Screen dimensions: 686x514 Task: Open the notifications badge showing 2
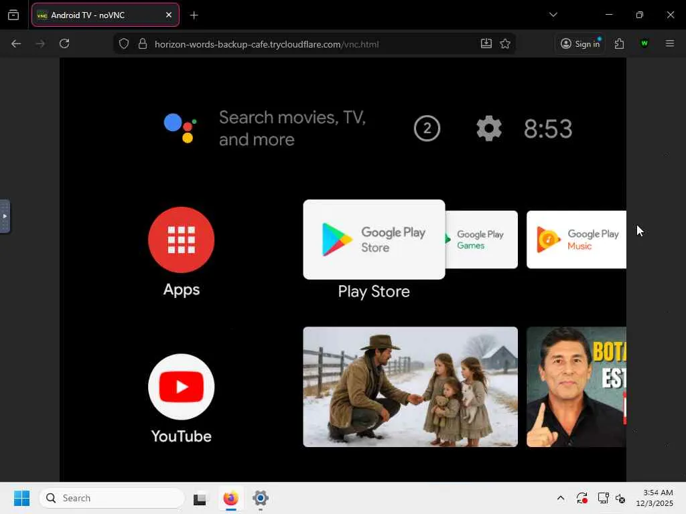point(427,128)
